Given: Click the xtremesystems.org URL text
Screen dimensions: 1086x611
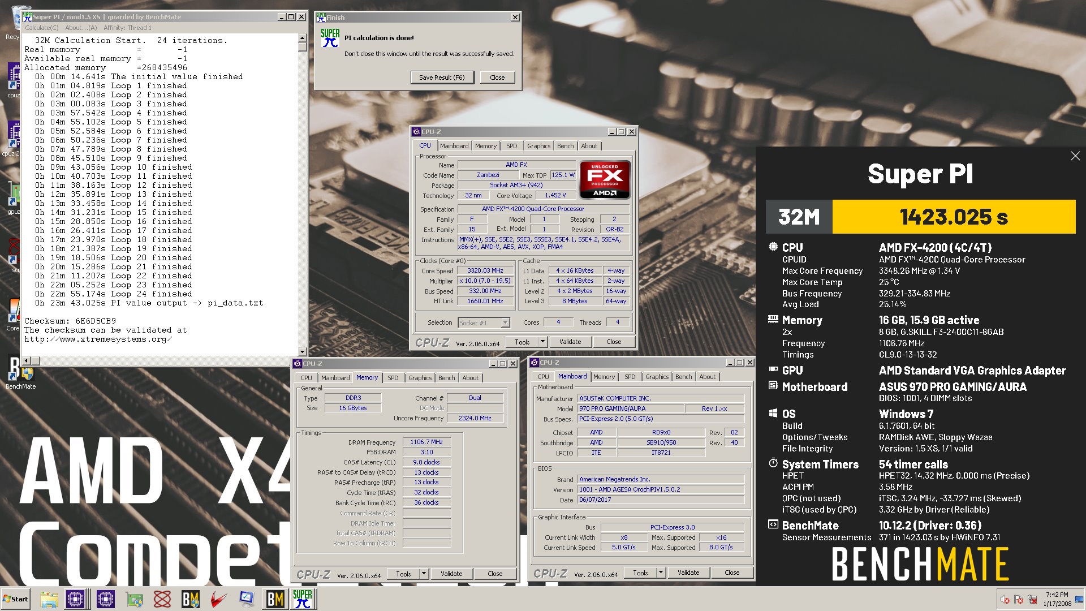Looking at the screenshot, I should coord(98,339).
